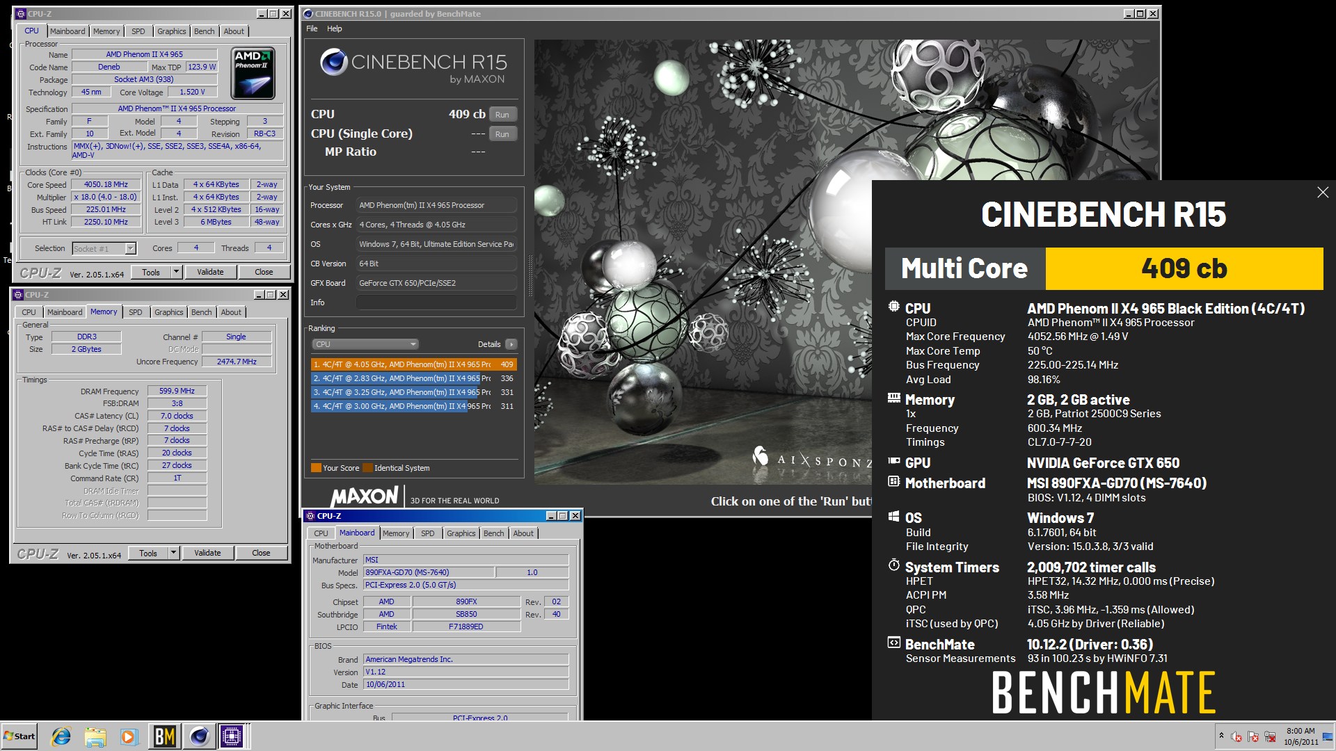Open Internet Explorer from the taskbar
Screen dimensions: 1336x751
point(61,736)
